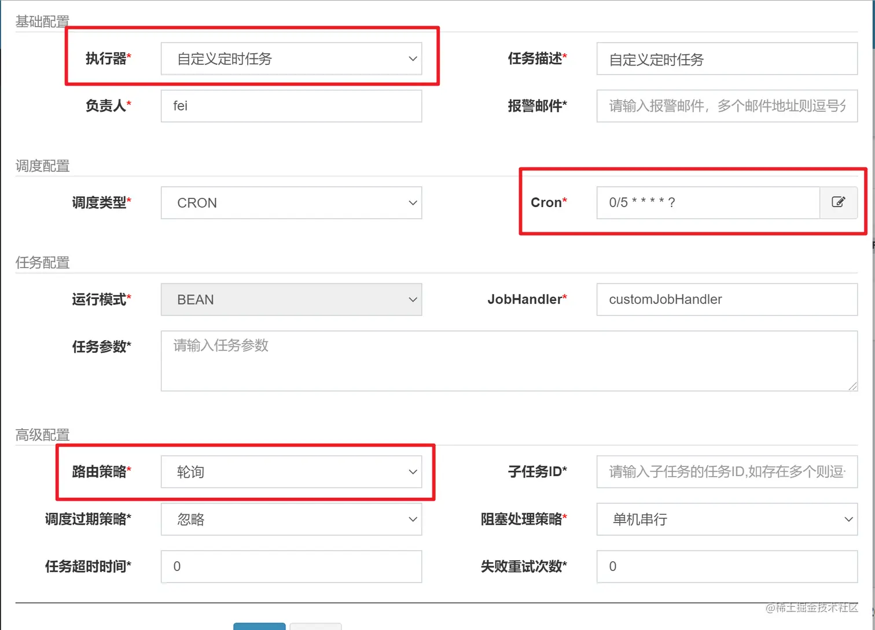Open the 执行器 dropdown

coord(291,58)
